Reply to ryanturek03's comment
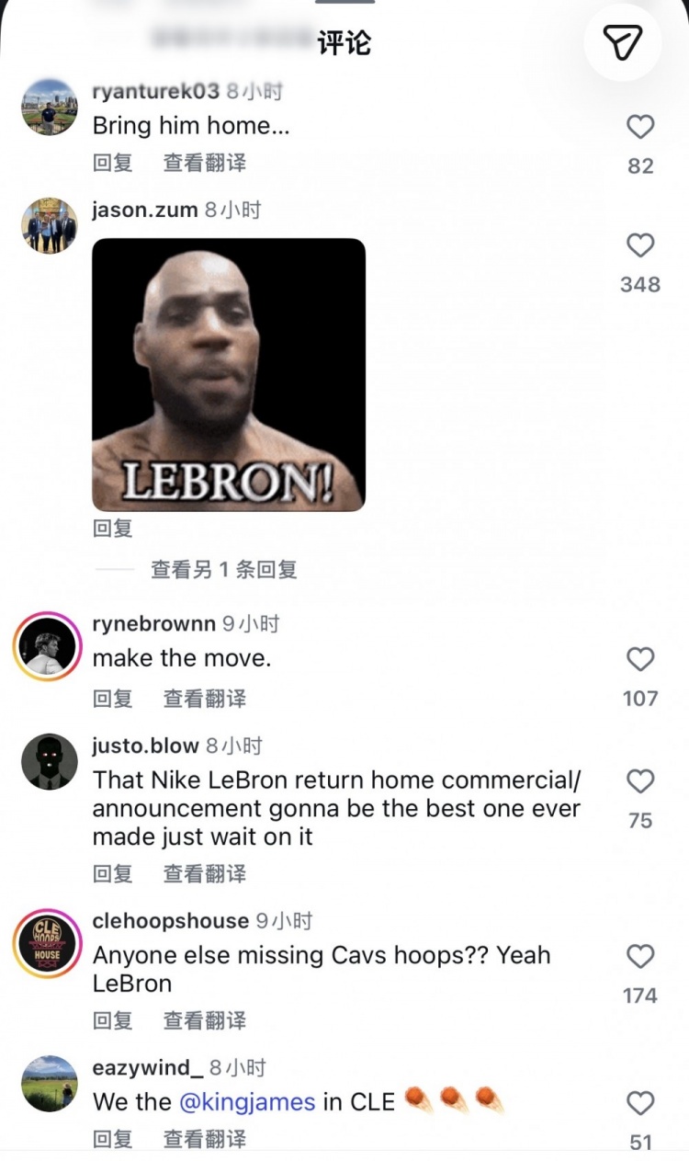 (x=113, y=163)
